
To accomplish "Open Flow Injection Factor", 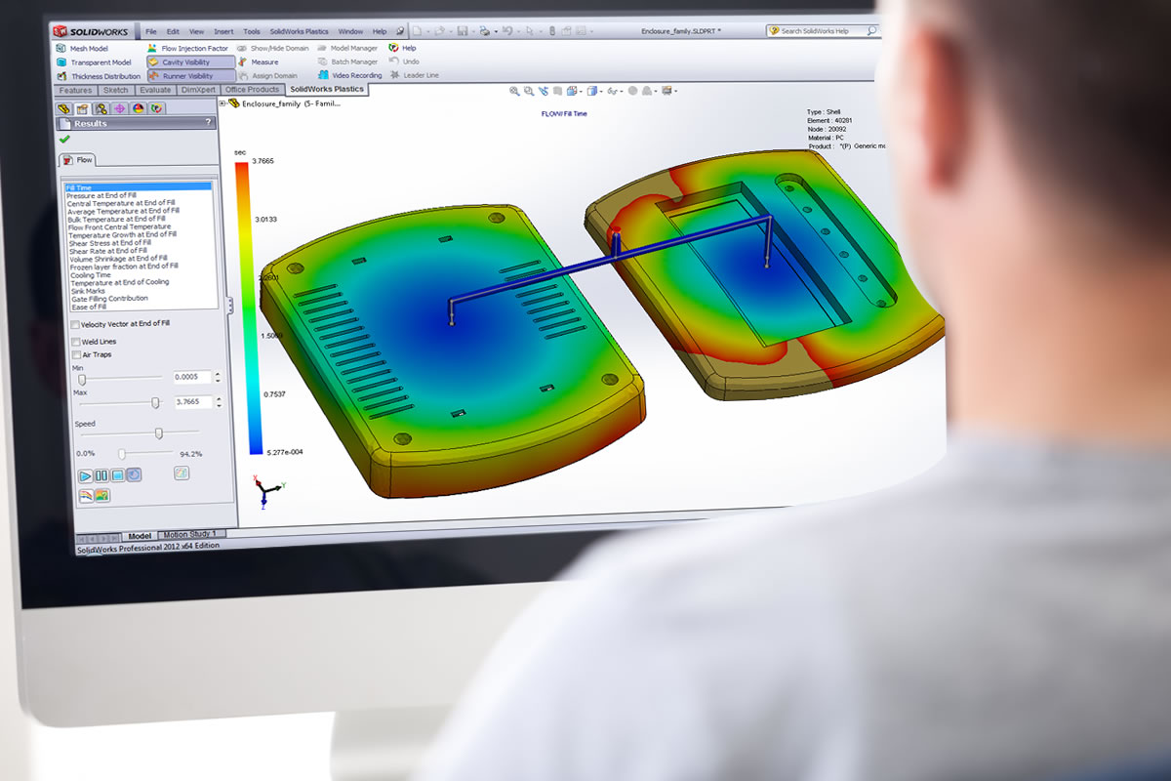I will [x=187, y=48].
